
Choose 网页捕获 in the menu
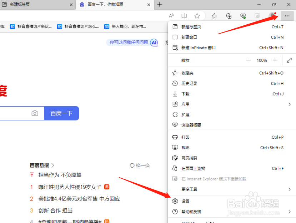(x=232, y=158)
